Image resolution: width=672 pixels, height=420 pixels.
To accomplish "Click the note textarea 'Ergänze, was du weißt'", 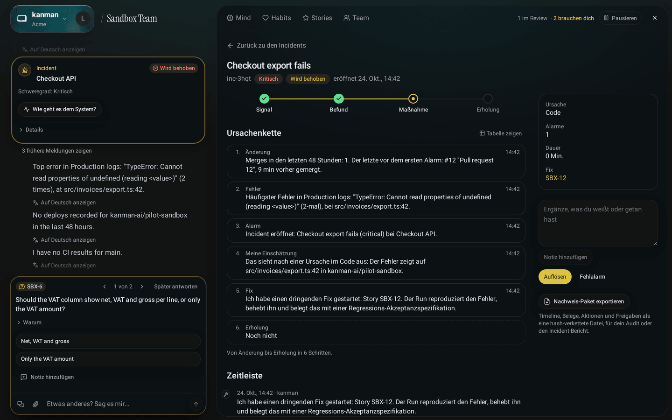I will [598, 223].
